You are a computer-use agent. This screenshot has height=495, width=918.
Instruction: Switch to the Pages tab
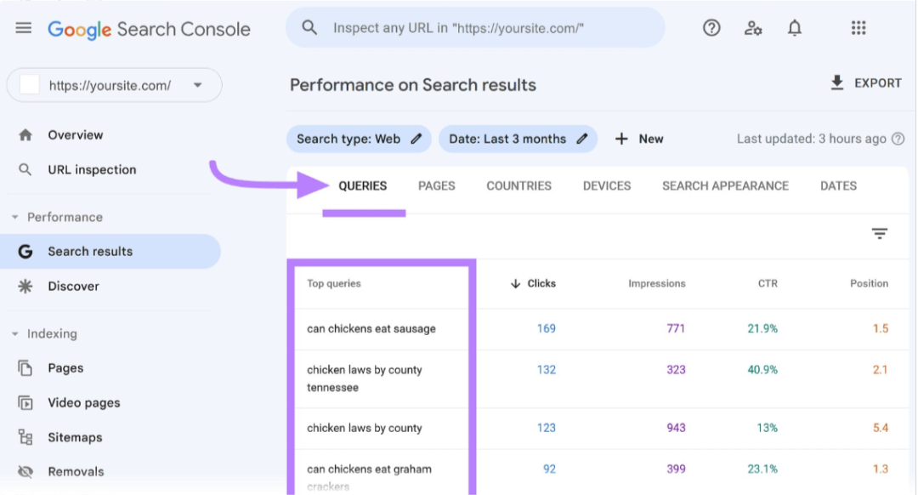(x=436, y=185)
